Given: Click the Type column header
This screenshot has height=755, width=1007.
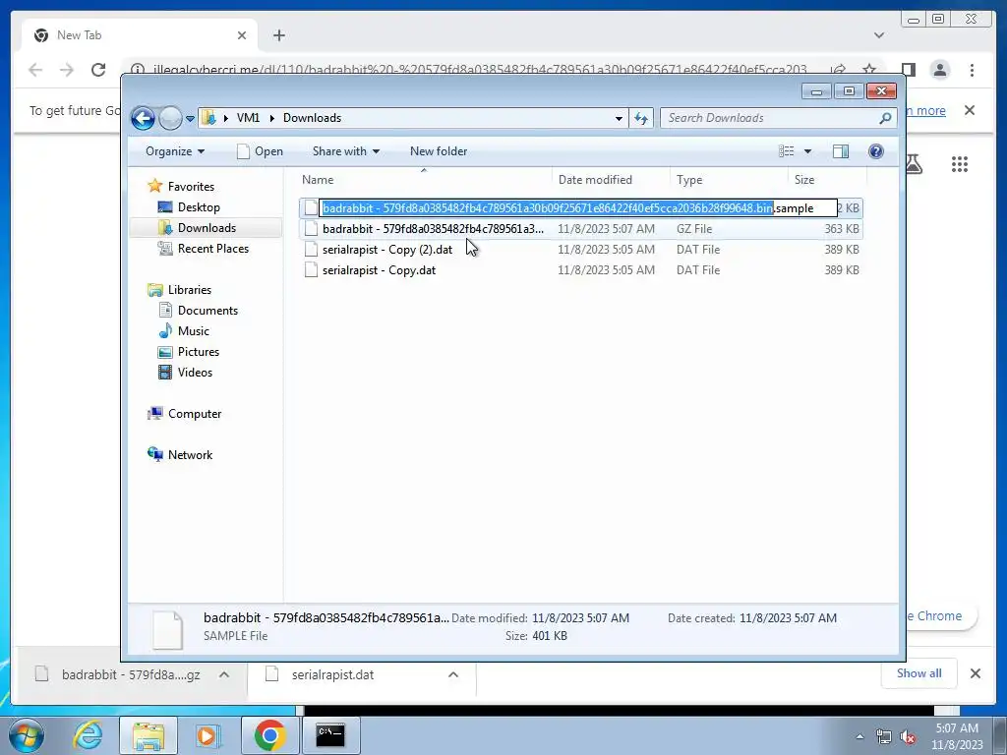Looking at the screenshot, I should (729, 180).
